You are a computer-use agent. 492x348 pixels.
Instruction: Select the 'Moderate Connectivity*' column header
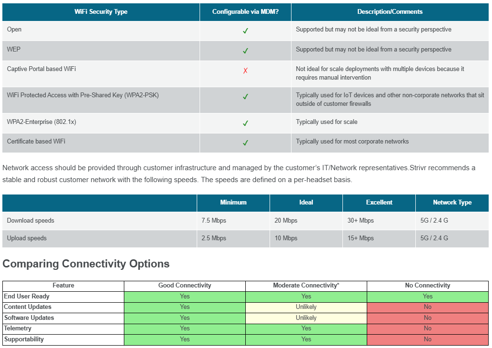coord(306,286)
